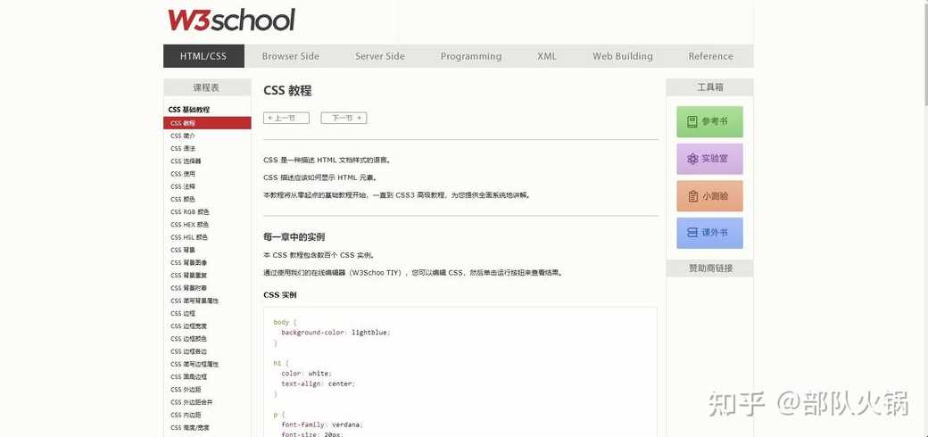928x437 pixels.
Task: Click the 每一章中的实例 heading
Action: pos(294,238)
